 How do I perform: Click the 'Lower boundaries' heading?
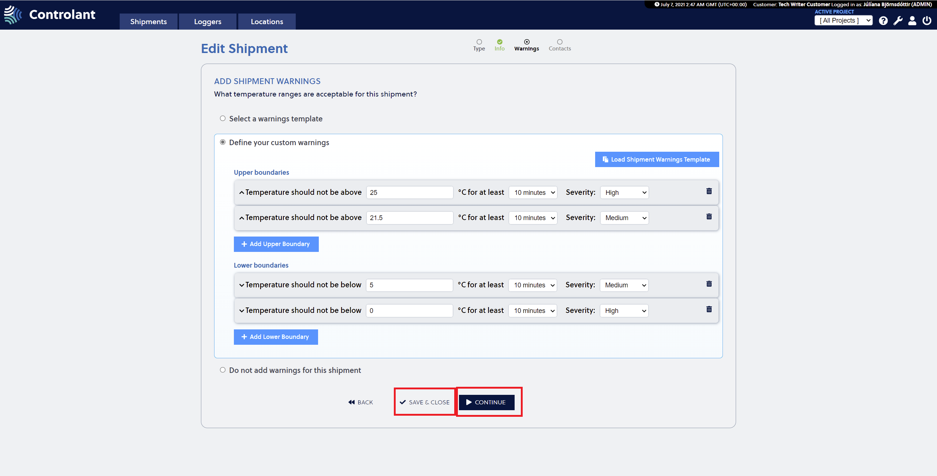click(261, 265)
